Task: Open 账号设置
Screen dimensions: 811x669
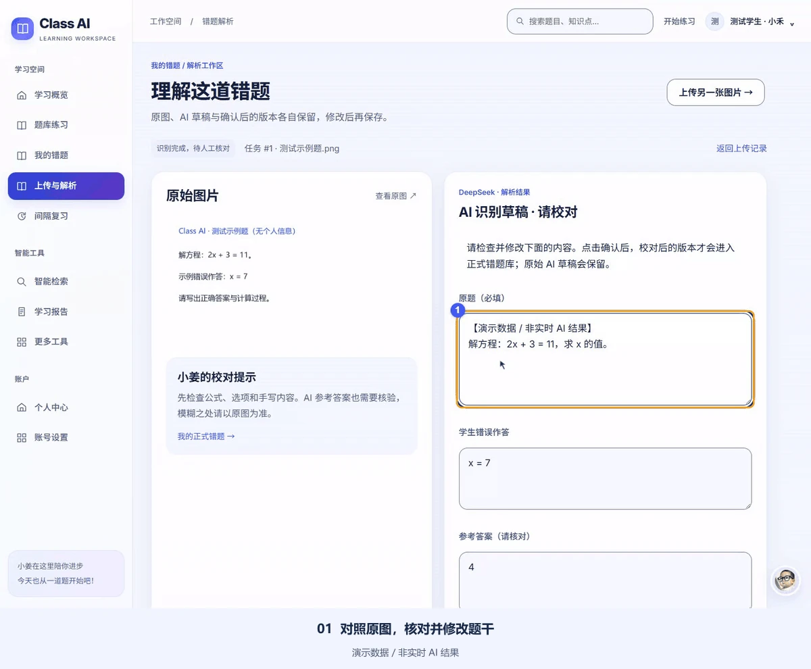Action: coord(66,437)
